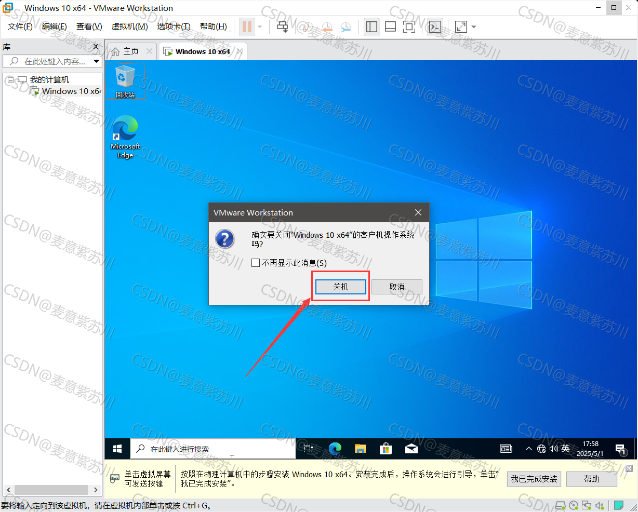
Task: Click the send Ctrl+Alt+Del toolbar icon
Action: pos(283,26)
